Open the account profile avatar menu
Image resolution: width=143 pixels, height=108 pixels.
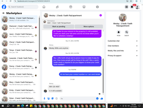(137, 7)
